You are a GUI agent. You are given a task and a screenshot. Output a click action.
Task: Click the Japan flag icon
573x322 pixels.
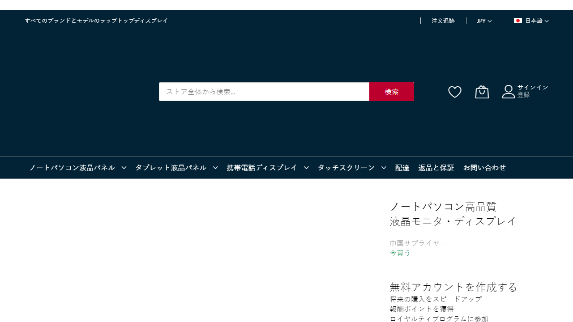(518, 21)
